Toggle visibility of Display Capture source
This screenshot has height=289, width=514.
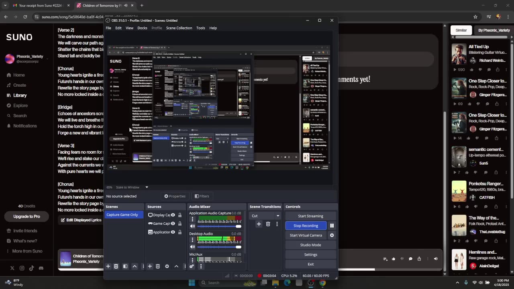coord(173,215)
